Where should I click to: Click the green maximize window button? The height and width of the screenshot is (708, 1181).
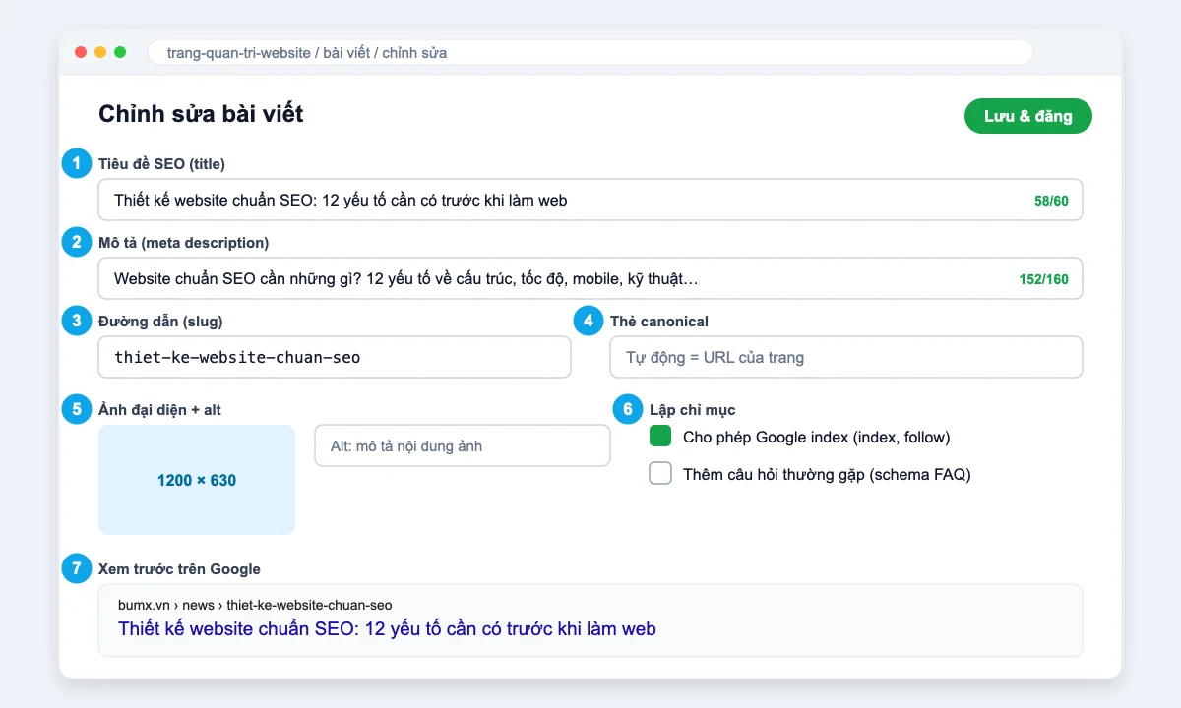click(120, 52)
